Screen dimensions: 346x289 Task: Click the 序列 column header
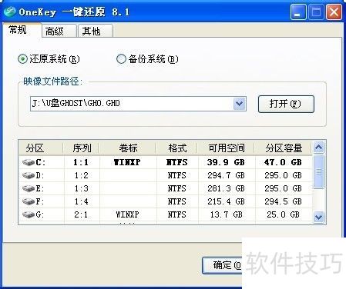82,148
